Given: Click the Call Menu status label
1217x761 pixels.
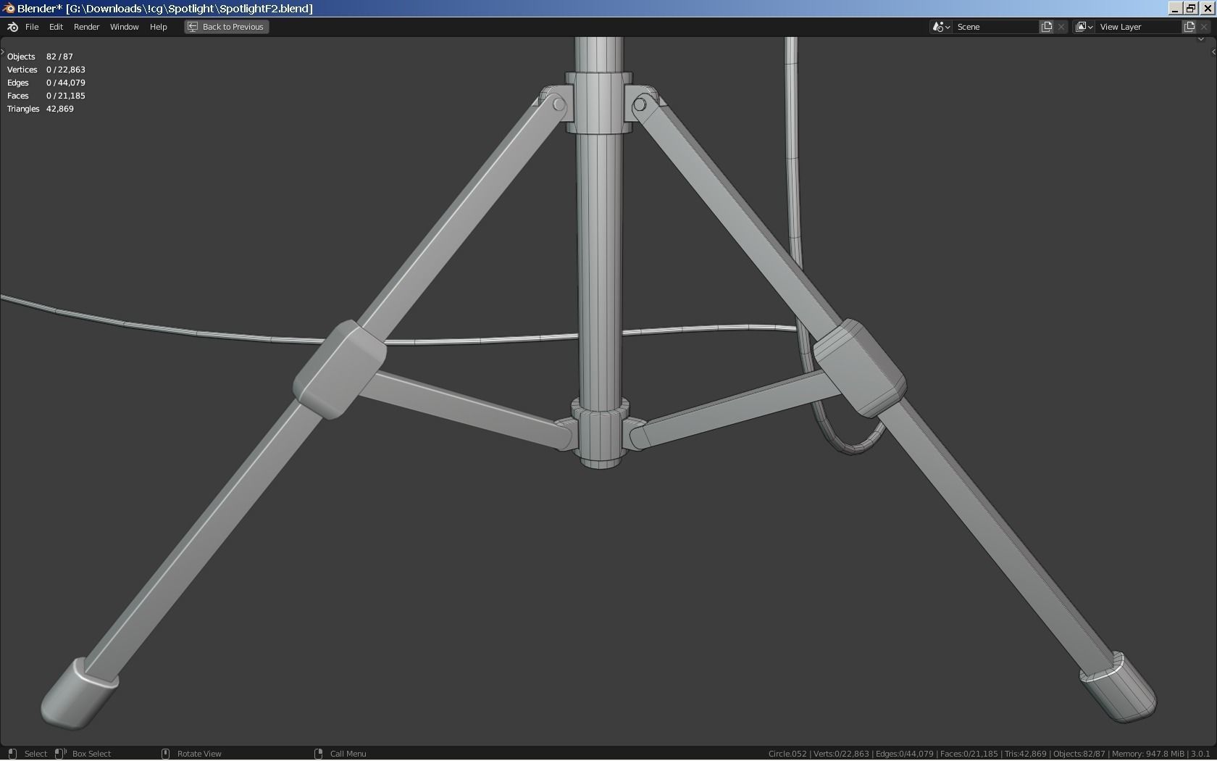Looking at the screenshot, I should pos(348,754).
